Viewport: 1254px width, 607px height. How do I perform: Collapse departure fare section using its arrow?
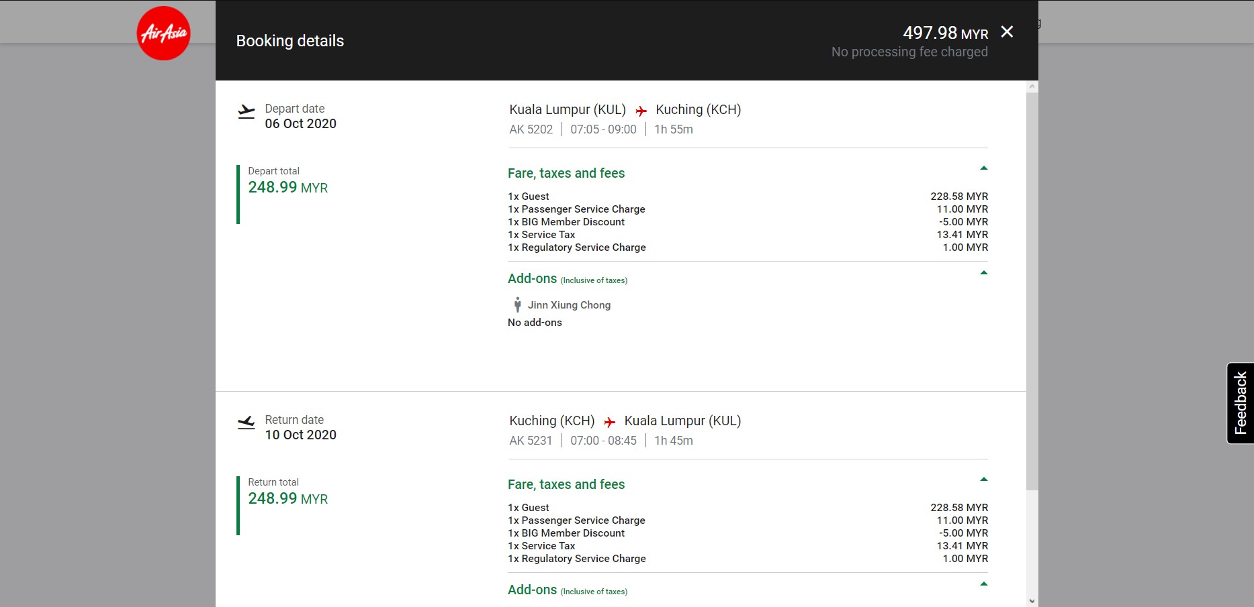point(983,168)
